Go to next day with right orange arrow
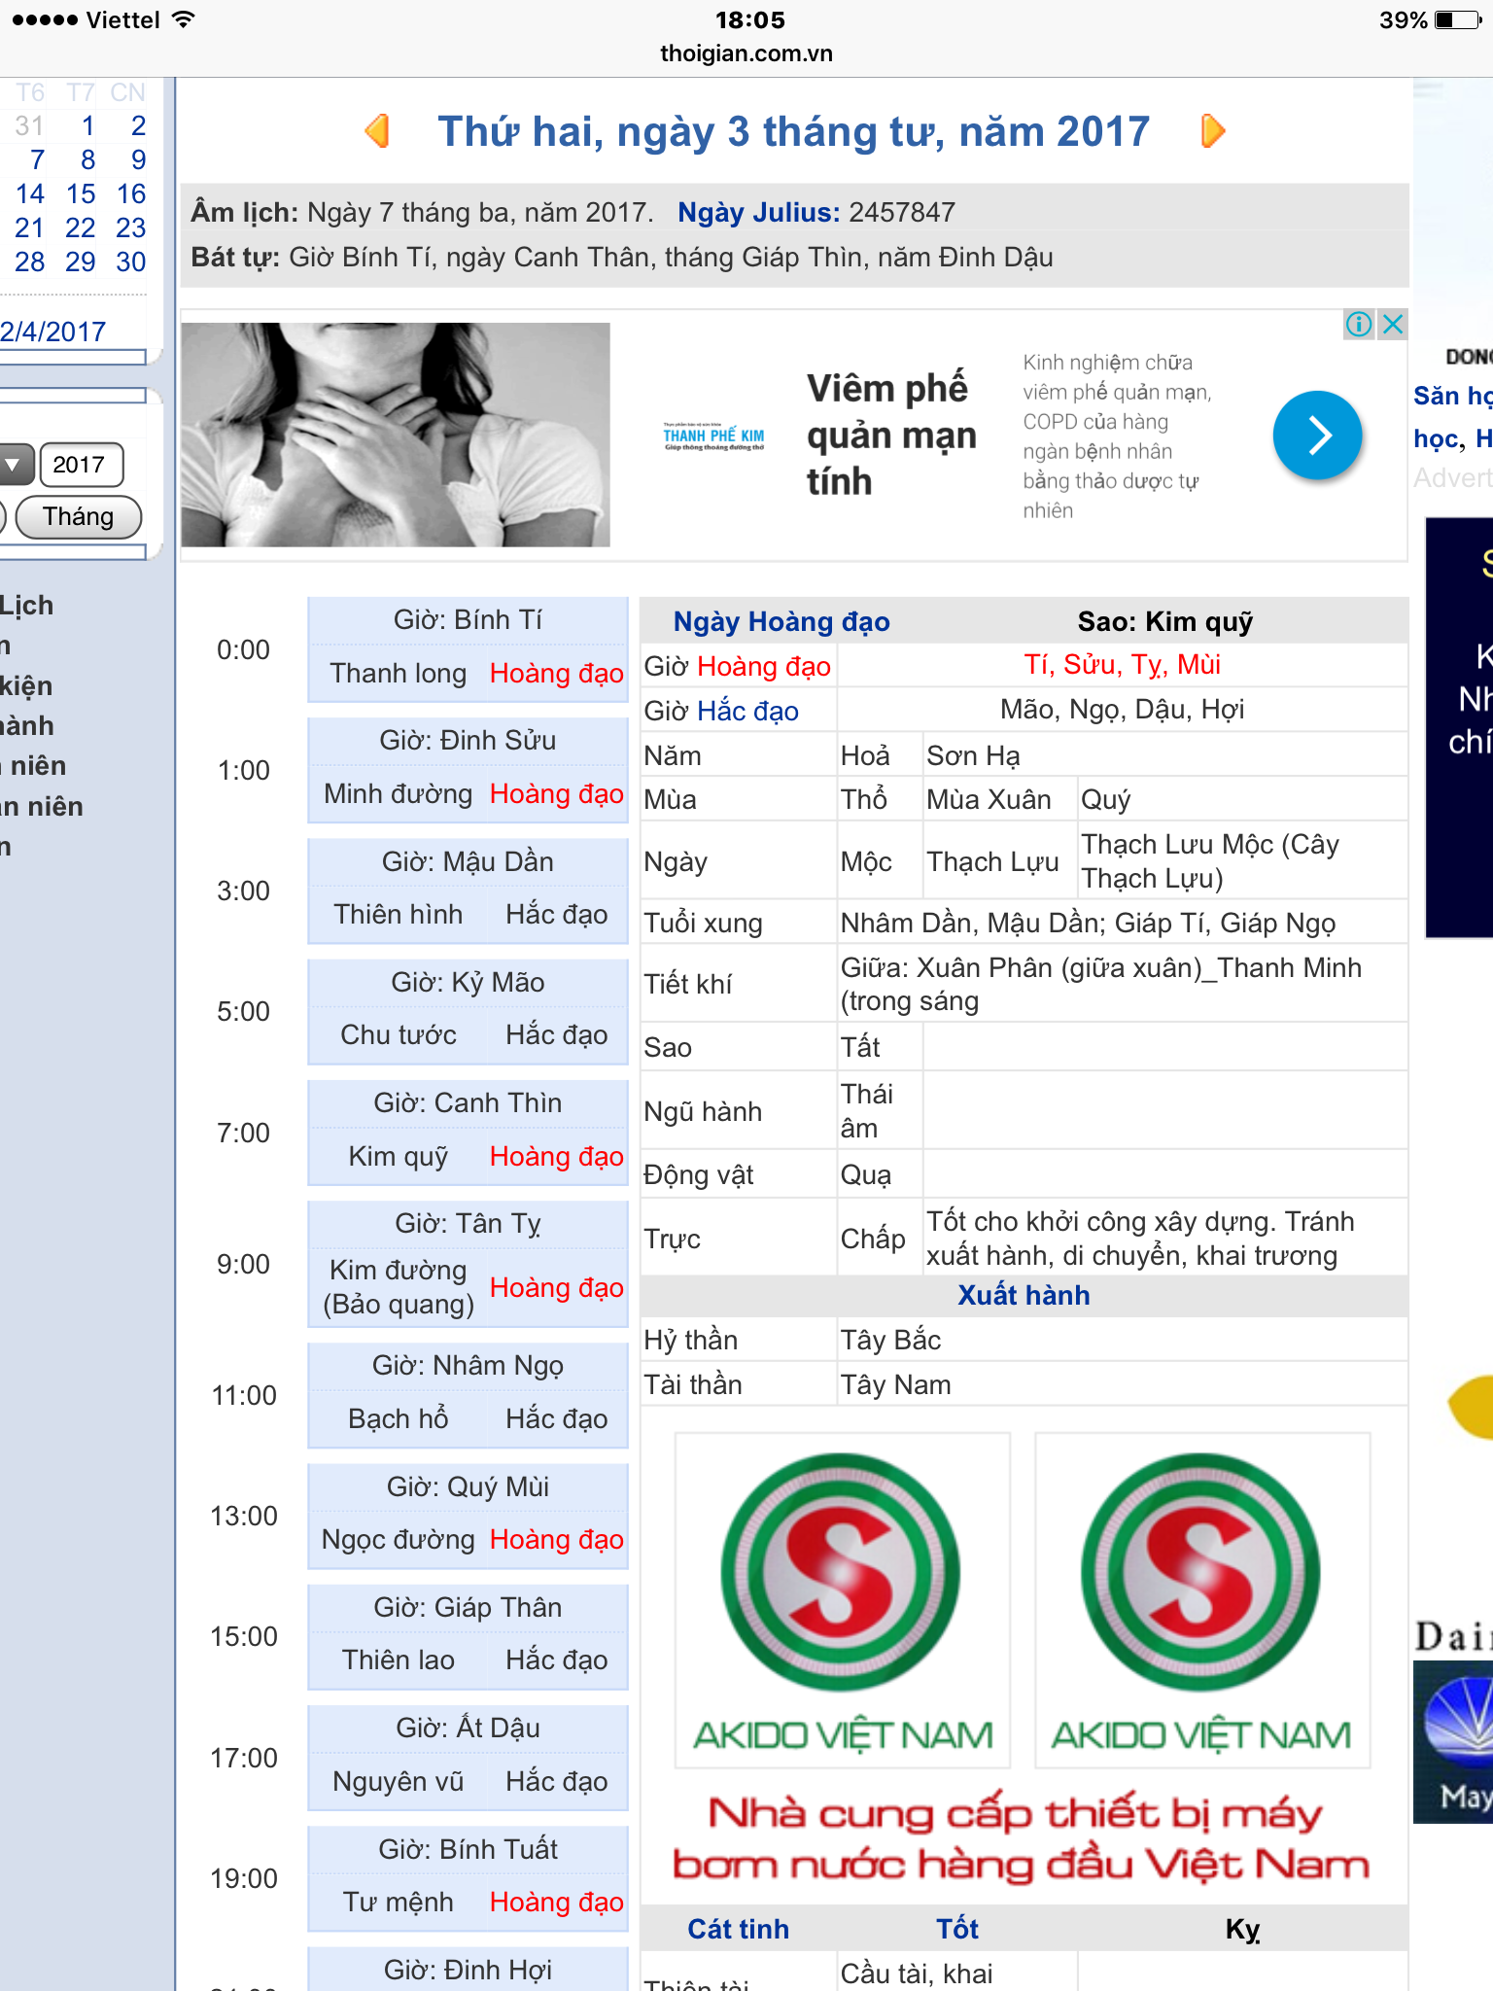Screen dimensions: 1493x1991 (1212, 130)
